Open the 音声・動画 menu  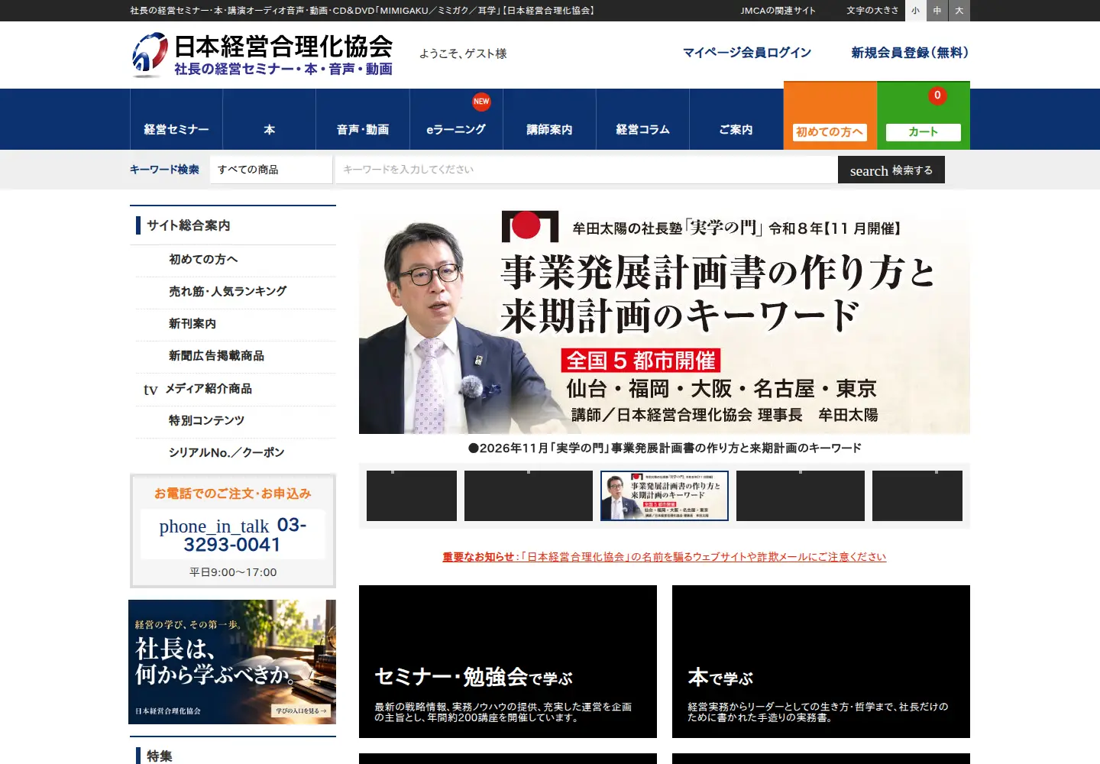click(363, 120)
